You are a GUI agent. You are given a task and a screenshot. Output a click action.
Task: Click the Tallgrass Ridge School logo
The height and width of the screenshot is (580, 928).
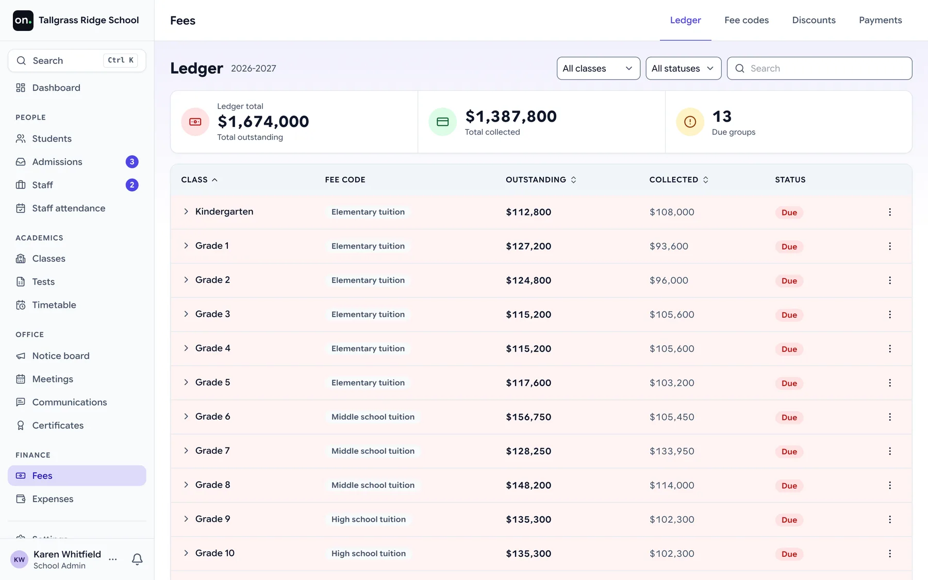coord(23,20)
